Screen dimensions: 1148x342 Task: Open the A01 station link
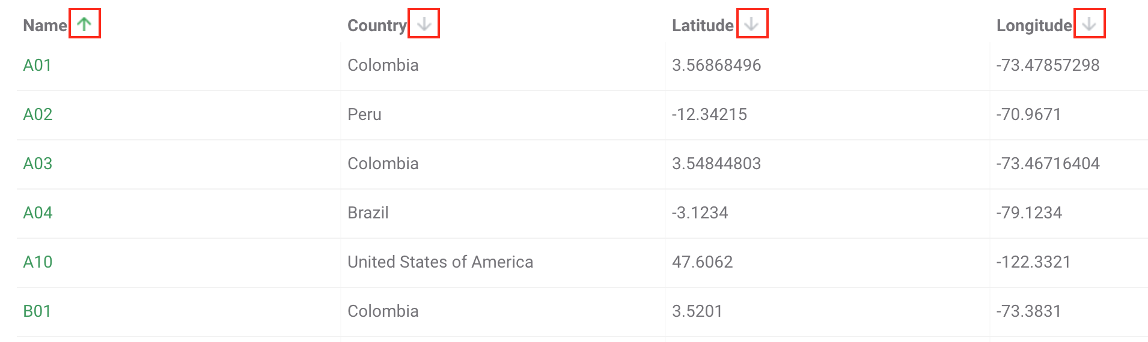[37, 65]
